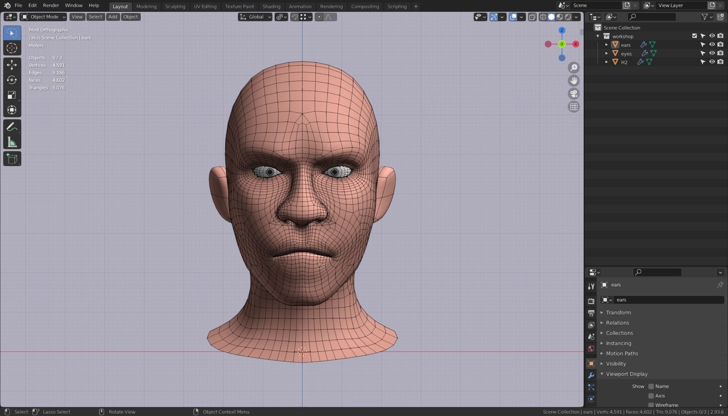Select the Select Box tool
Image resolution: width=728 pixels, height=416 pixels.
coord(12,33)
